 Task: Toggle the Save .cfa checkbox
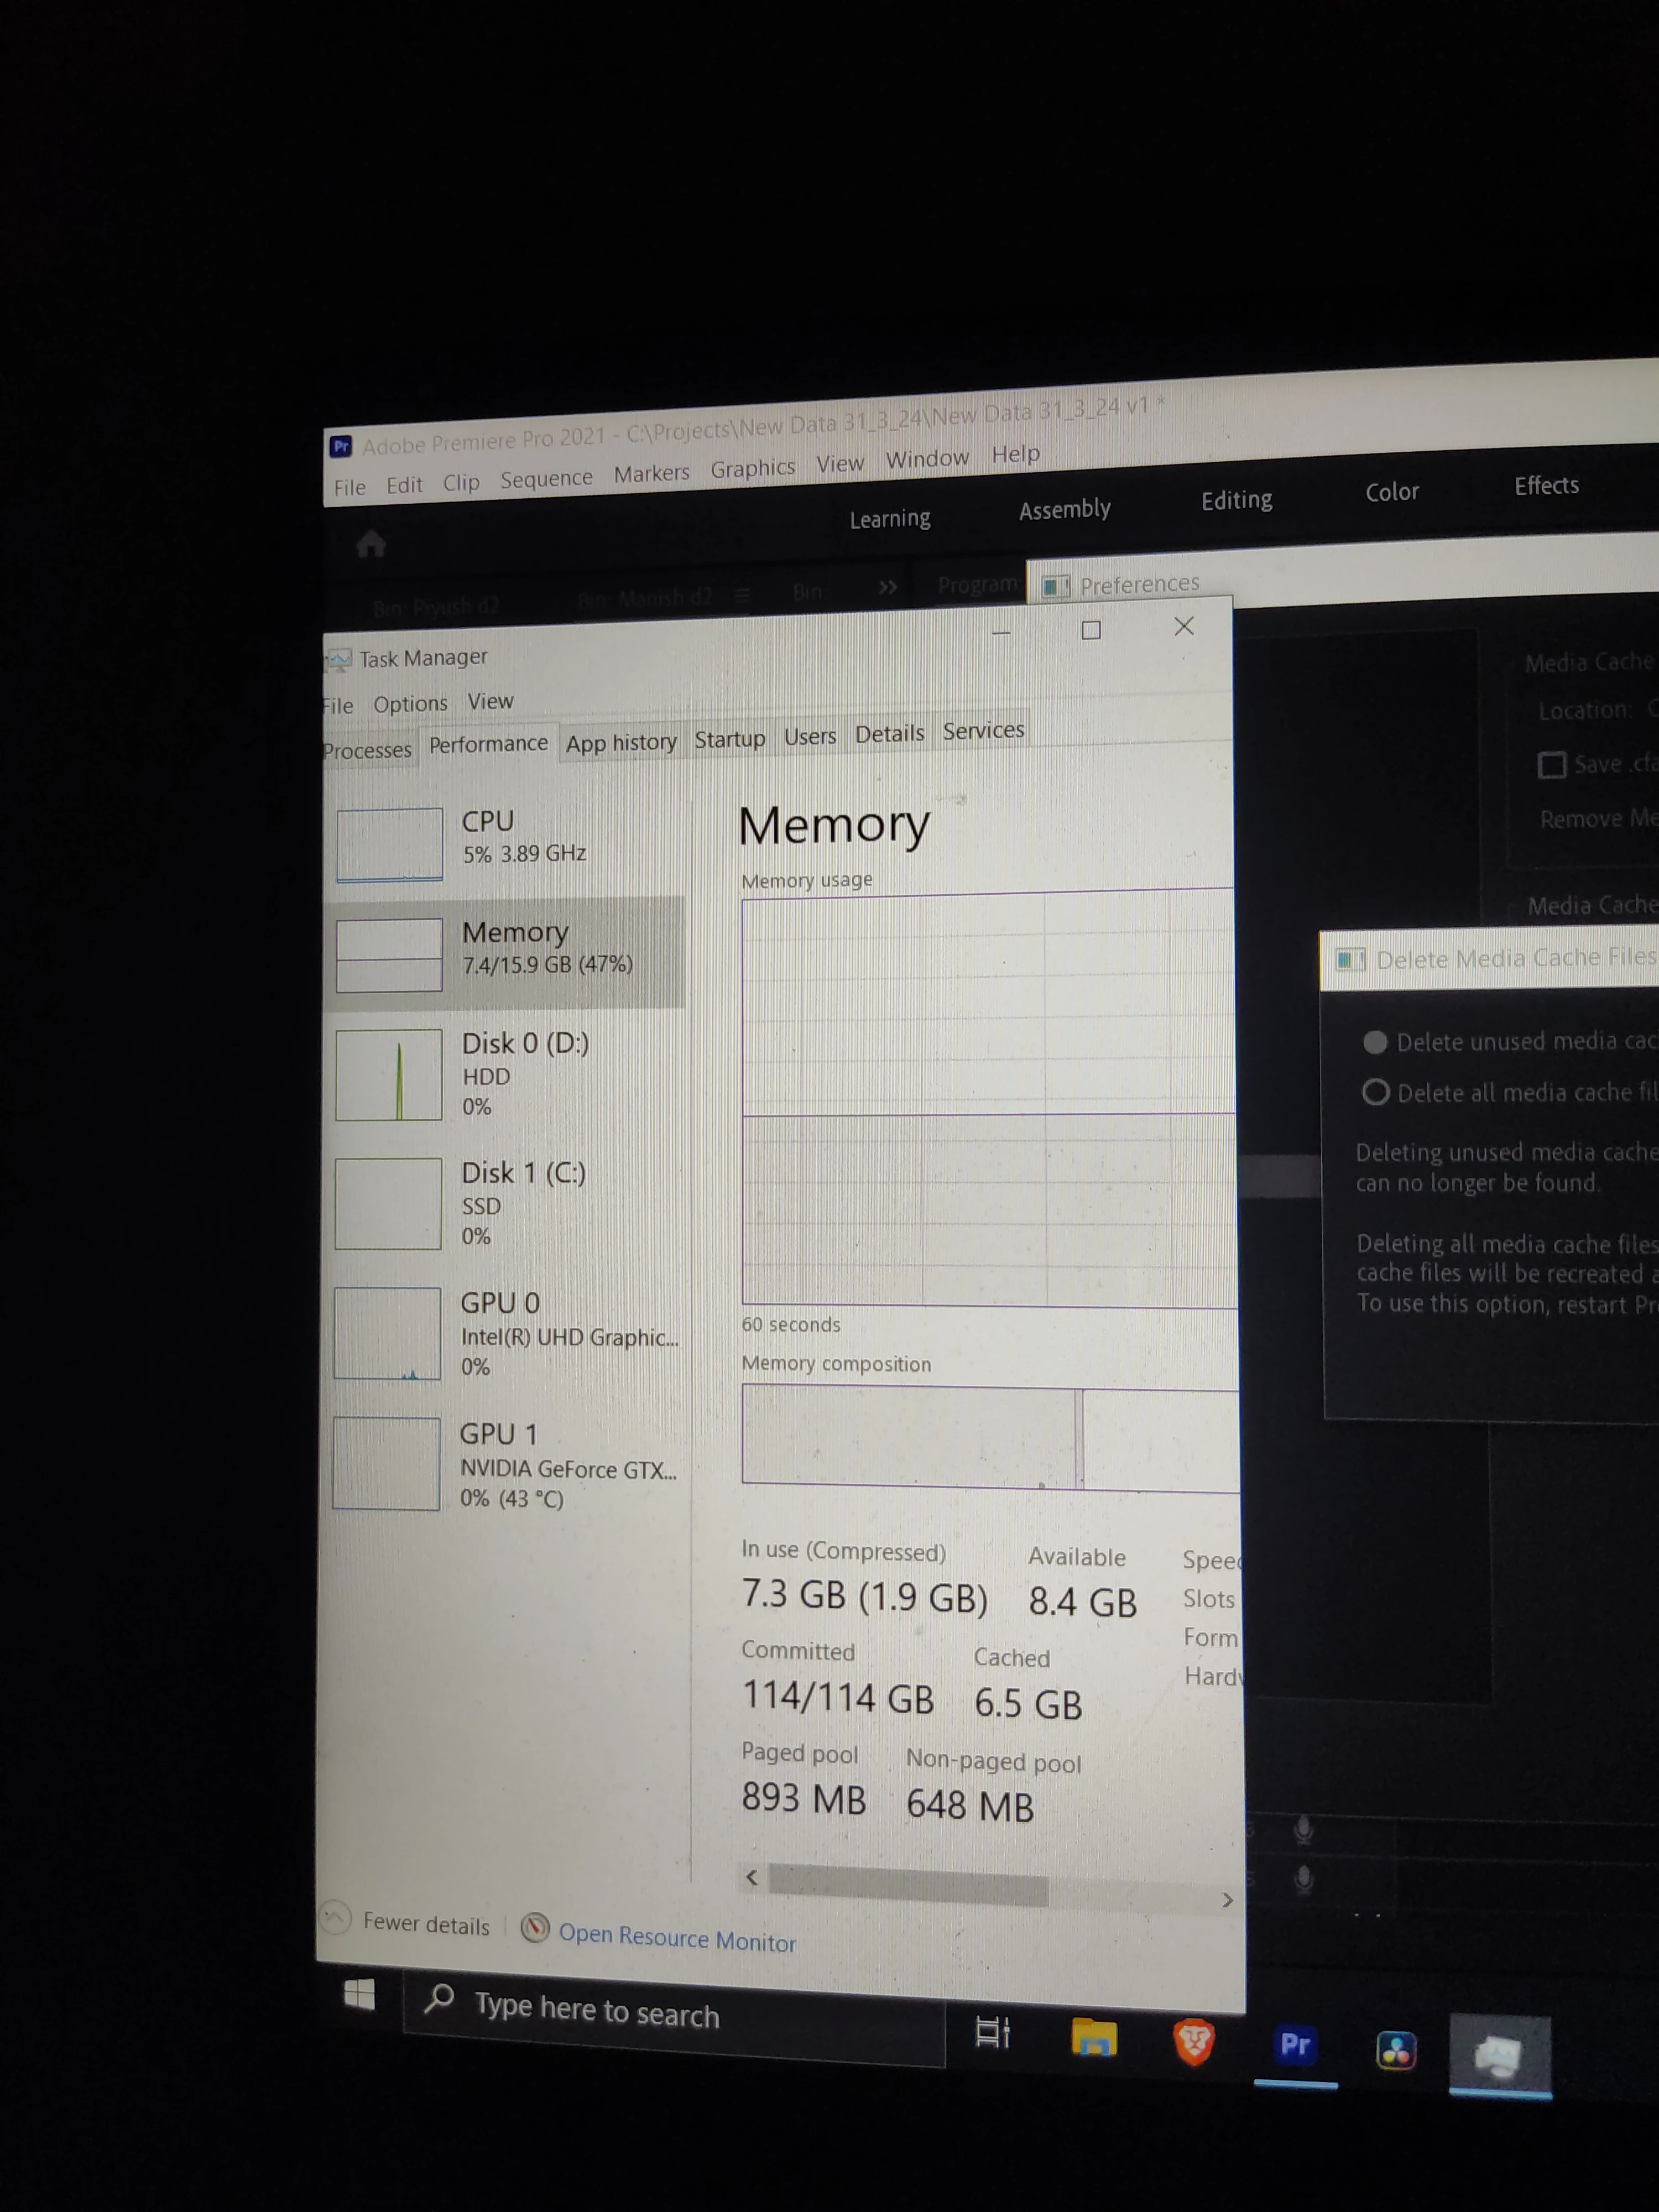pos(1551,765)
